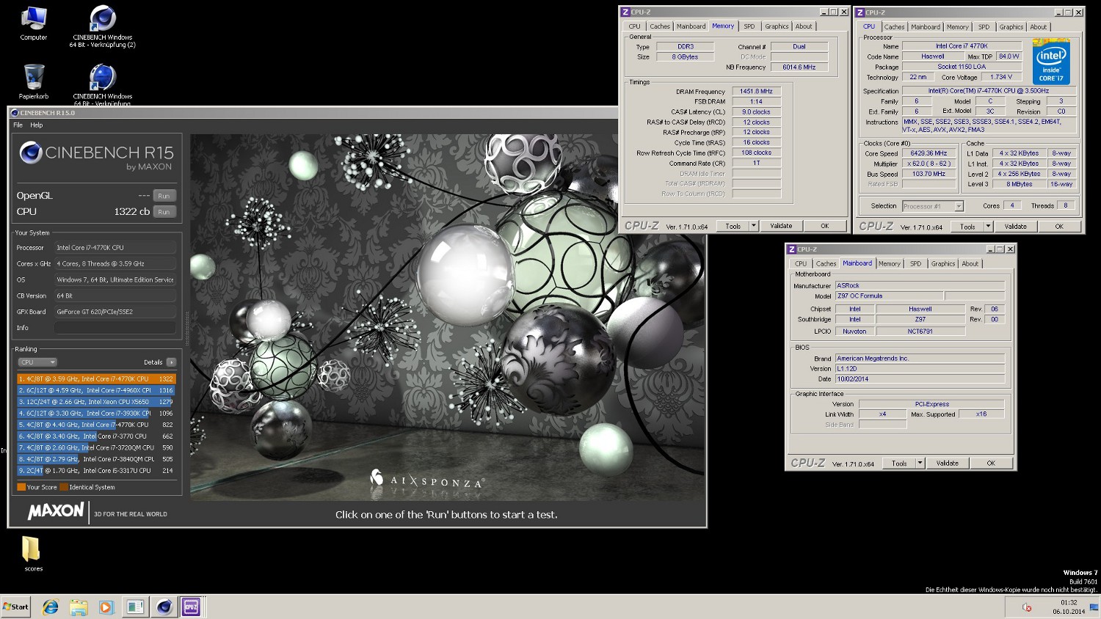The image size is (1101, 619).
Task: Click the Cinebench R15 logo sphere
Action: pos(31,153)
